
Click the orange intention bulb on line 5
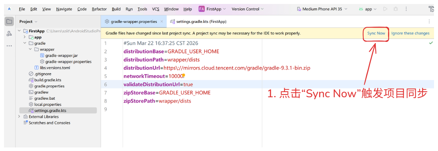[184, 75]
